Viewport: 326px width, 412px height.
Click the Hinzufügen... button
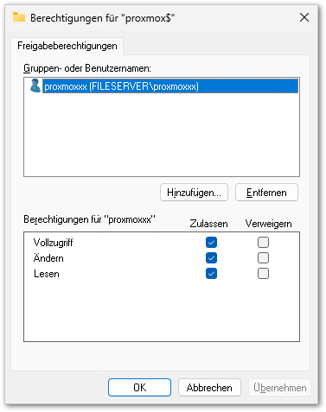(194, 193)
